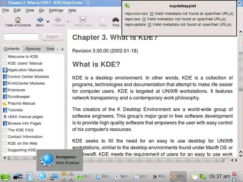Open the View menu
The width and height of the screenshot is (243, 182).
coord(30,10)
